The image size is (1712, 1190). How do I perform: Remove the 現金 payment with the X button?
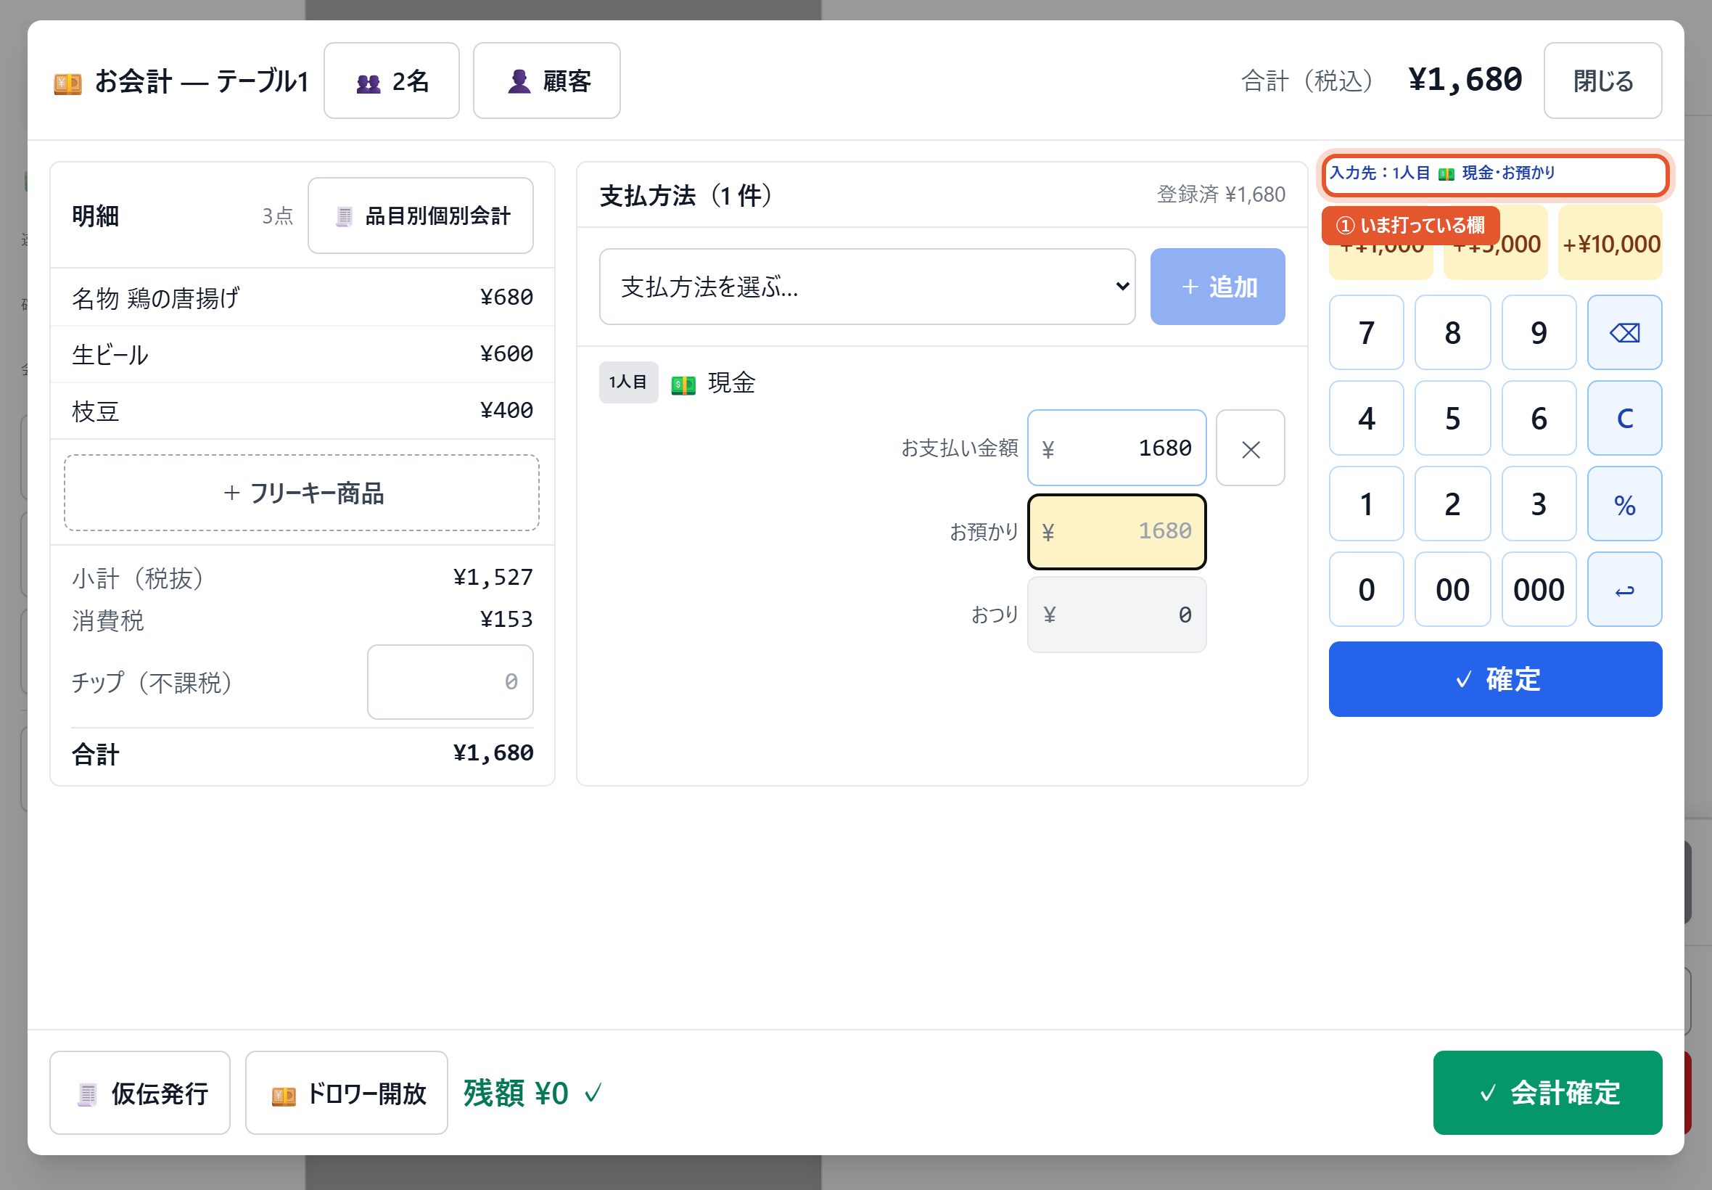(x=1250, y=448)
